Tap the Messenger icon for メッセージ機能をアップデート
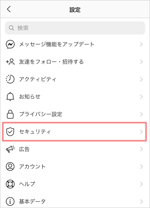Screen dimensions: 150x208 click(10, 44)
